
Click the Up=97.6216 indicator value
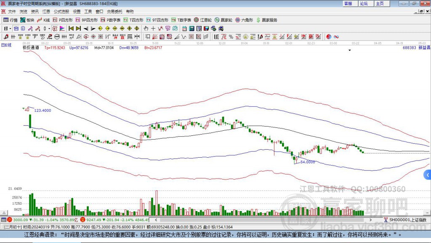[79, 48]
